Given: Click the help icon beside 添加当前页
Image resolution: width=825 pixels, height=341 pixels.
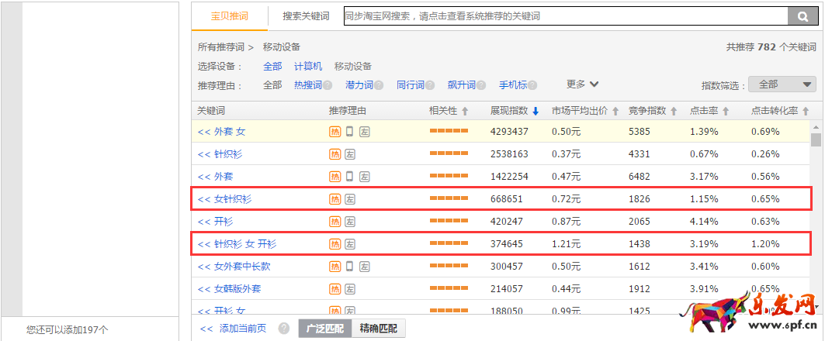Looking at the screenshot, I should (x=284, y=329).
